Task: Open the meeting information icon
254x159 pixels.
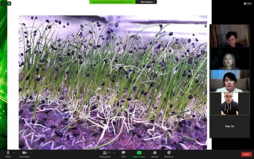Action: [3, 3]
